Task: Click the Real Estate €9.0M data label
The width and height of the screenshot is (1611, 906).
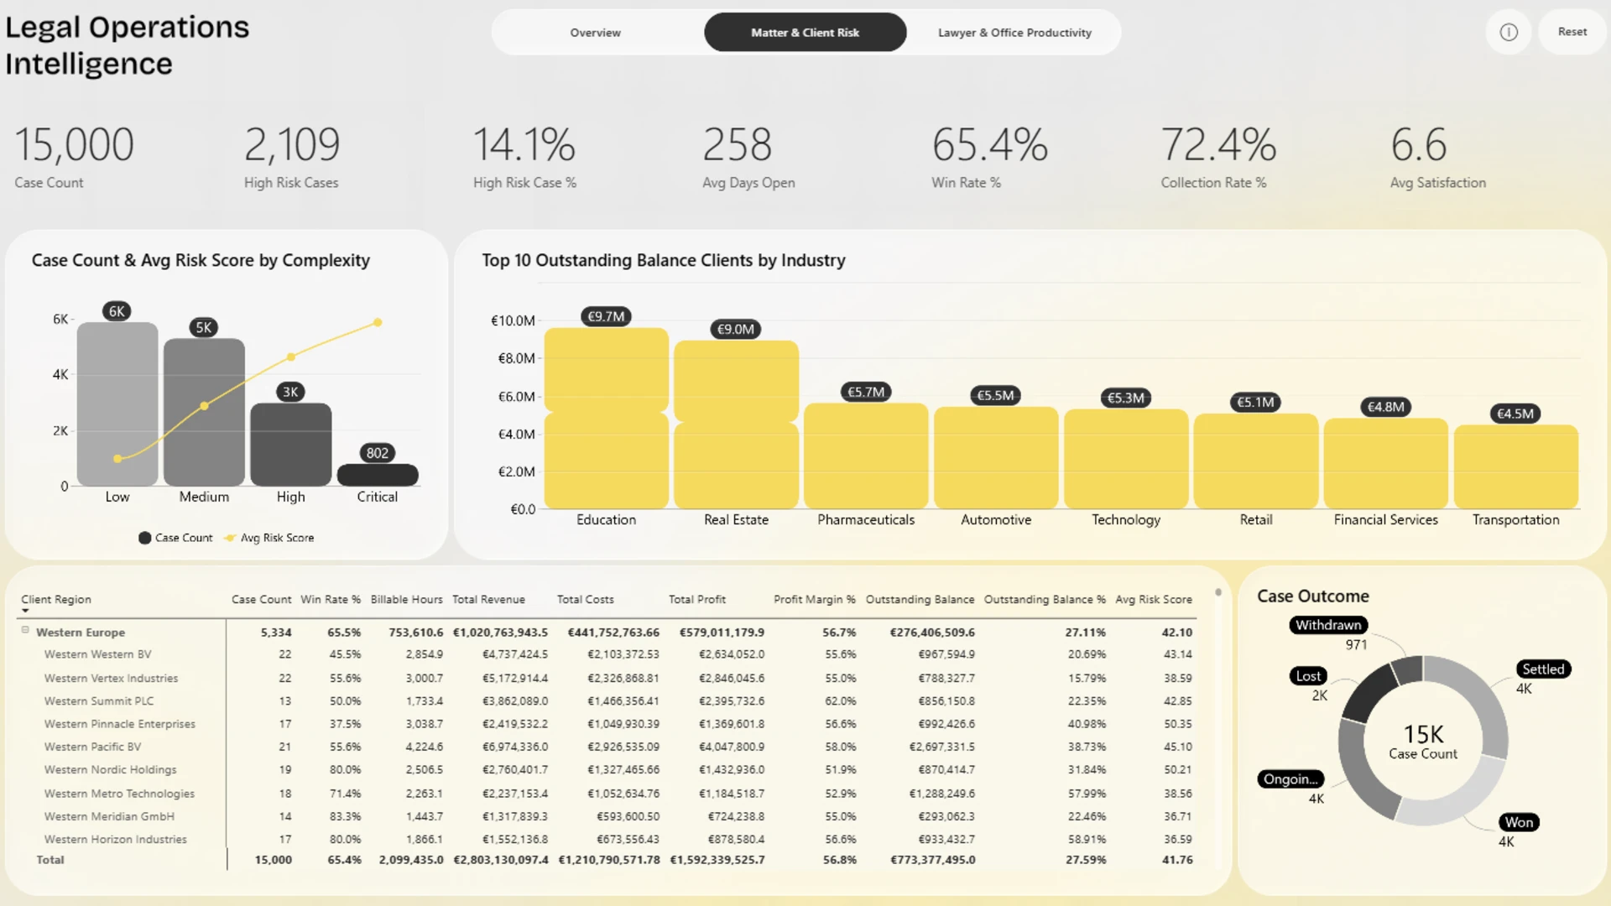Action: (x=736, y=330)
